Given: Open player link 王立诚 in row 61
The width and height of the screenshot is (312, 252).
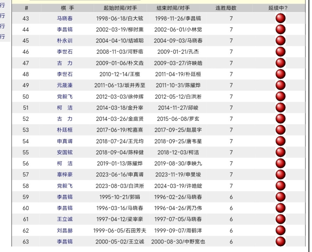Looking at the screenshot, I should 65,219.
